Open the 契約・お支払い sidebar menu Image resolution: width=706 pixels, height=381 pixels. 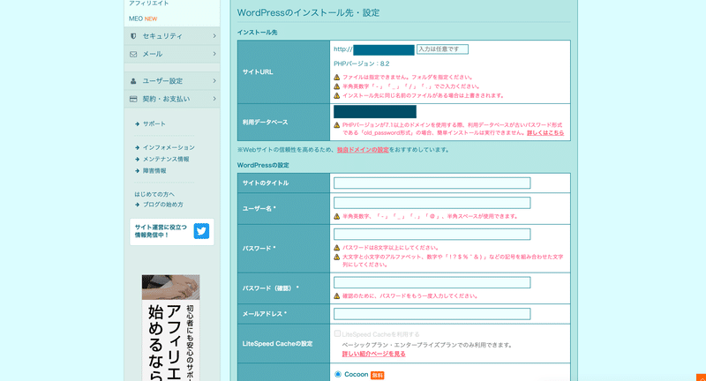[x=172, y=99]
